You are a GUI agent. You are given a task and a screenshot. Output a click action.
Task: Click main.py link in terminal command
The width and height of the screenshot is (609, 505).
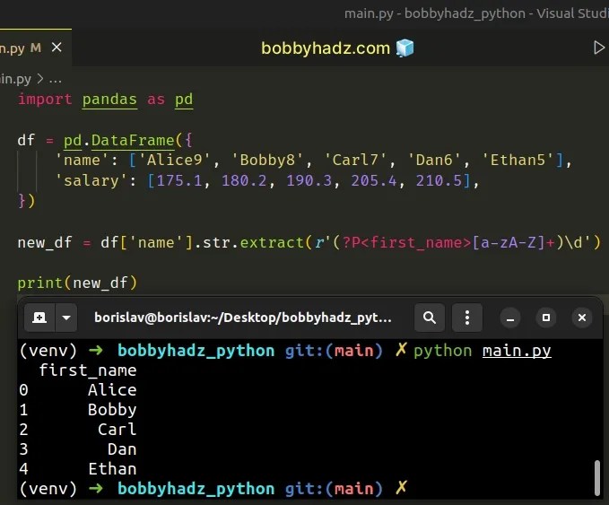[517, 351]
